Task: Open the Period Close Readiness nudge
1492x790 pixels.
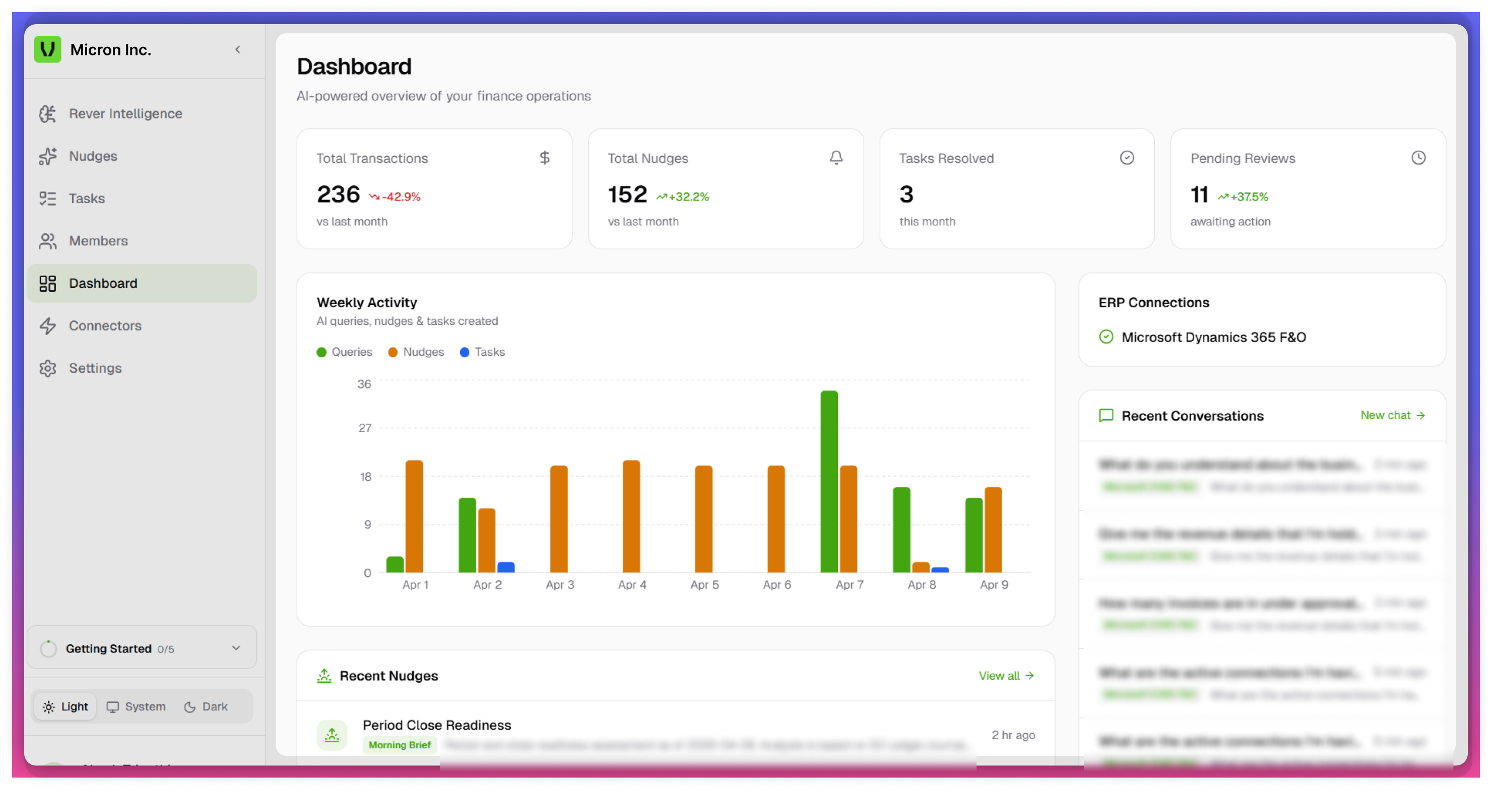Action: coord(436,725)
